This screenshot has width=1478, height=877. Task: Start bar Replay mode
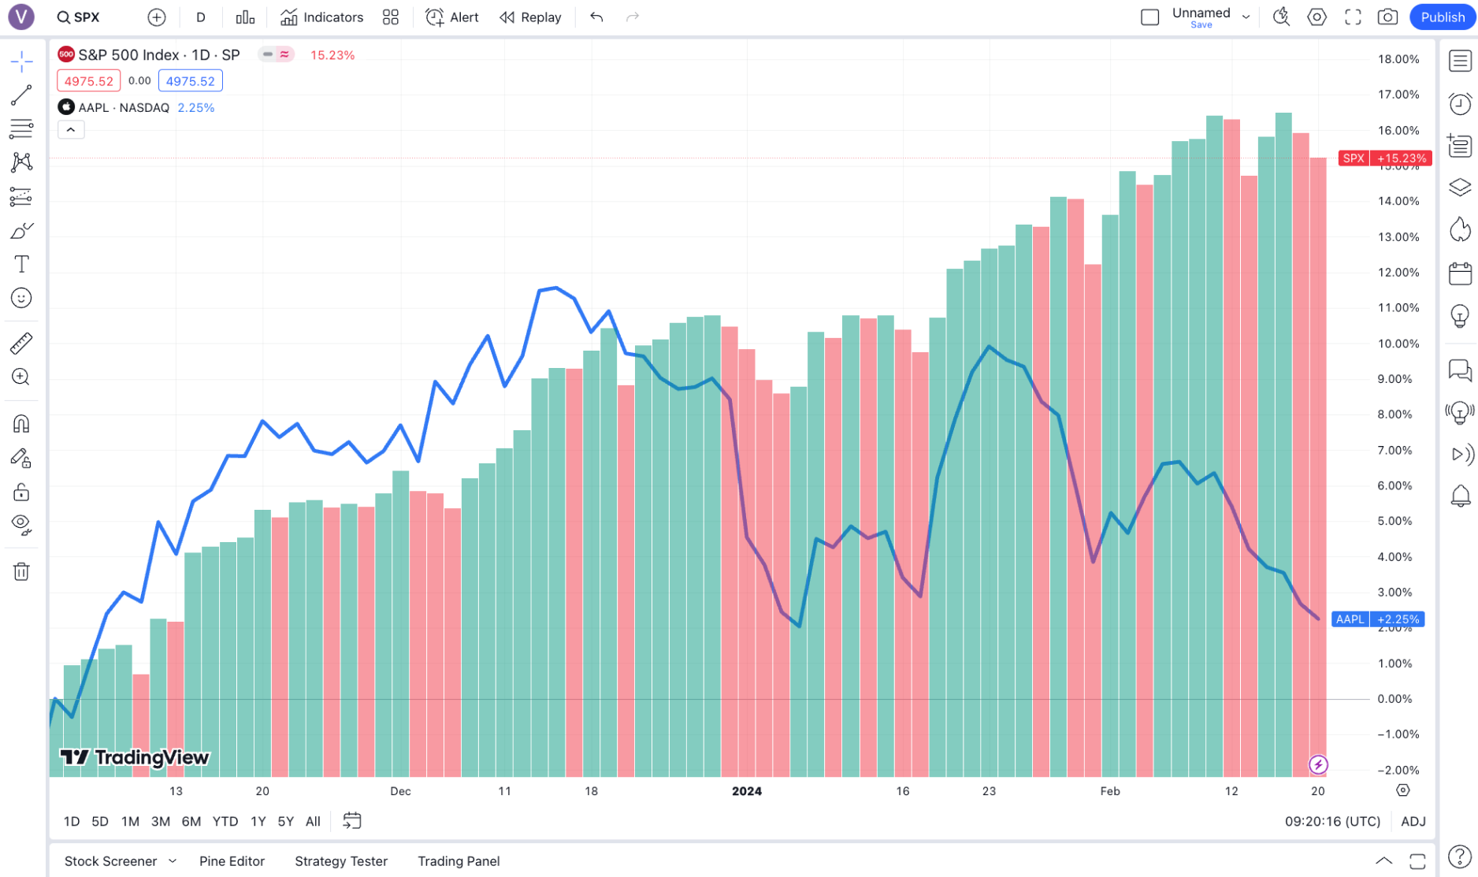(x=530, y=17)
